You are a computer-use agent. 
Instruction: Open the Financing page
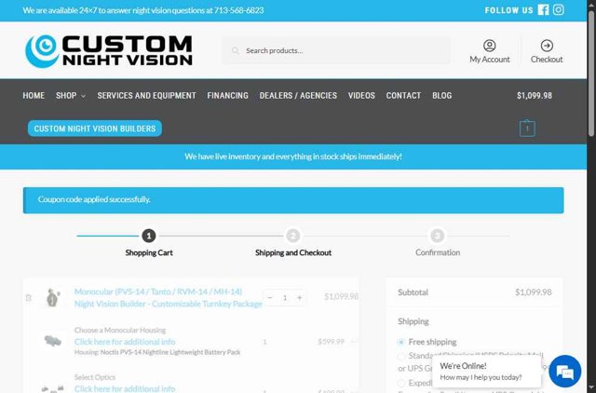click(227, 95)
